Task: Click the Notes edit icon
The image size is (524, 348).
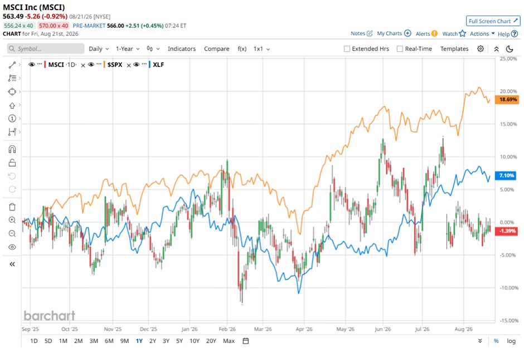Action: 370,33
